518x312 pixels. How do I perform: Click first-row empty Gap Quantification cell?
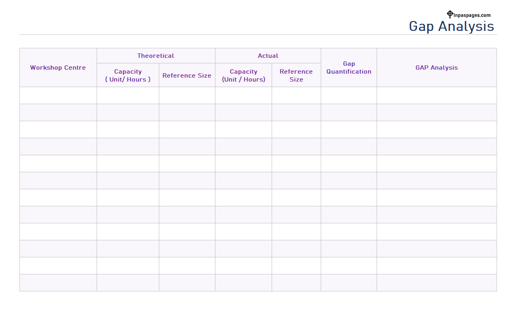(x=349, y=95)
